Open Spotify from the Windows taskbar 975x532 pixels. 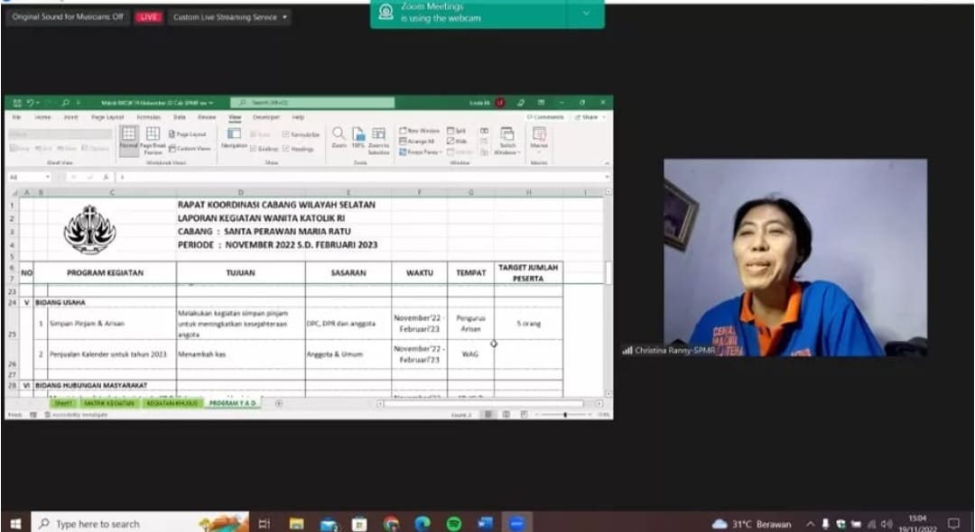click(x=453, y=523)
